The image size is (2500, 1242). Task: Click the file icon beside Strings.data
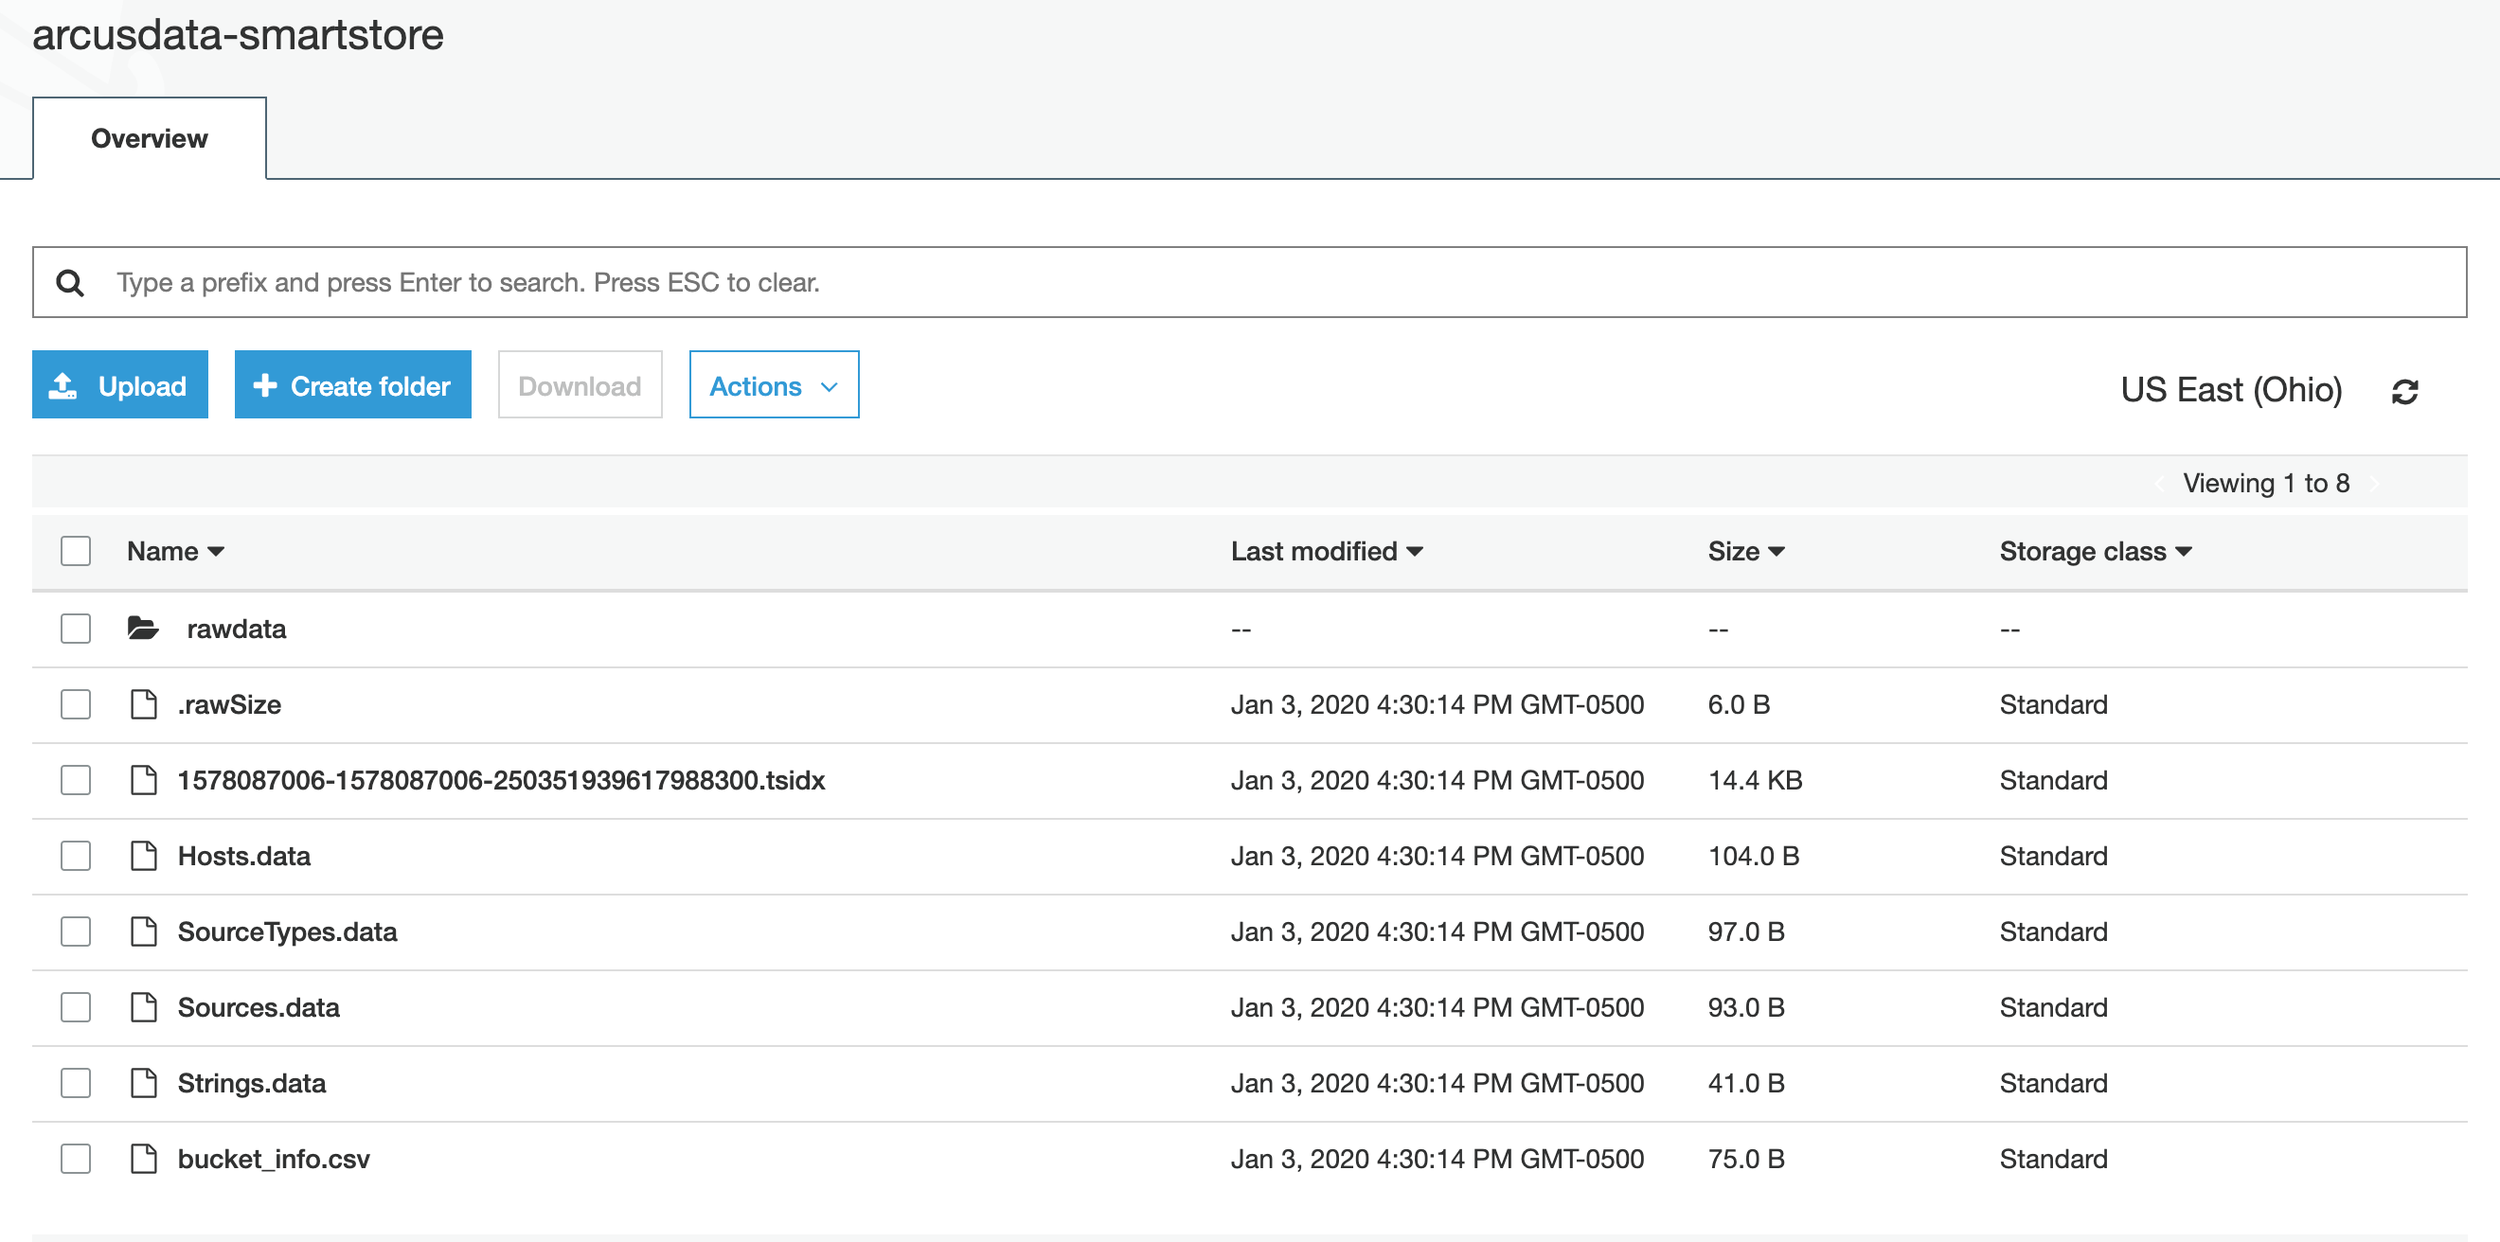tap(143, 1083)
